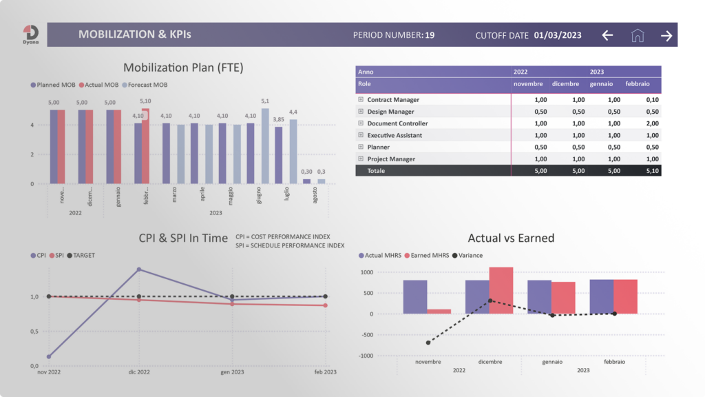Expand the Planner row
705x397 pixels.
pyautogui.click(x=361, y=147)
